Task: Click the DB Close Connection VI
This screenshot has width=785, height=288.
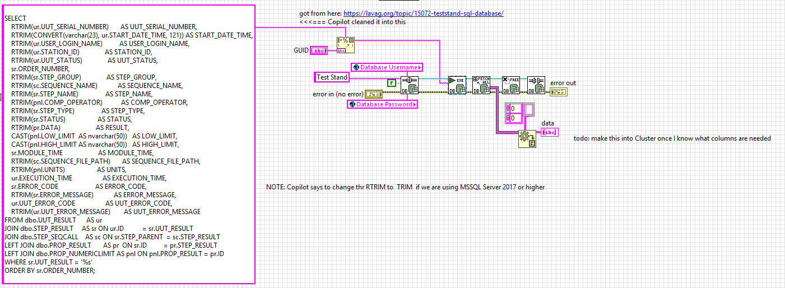Action: click(537, 85)
